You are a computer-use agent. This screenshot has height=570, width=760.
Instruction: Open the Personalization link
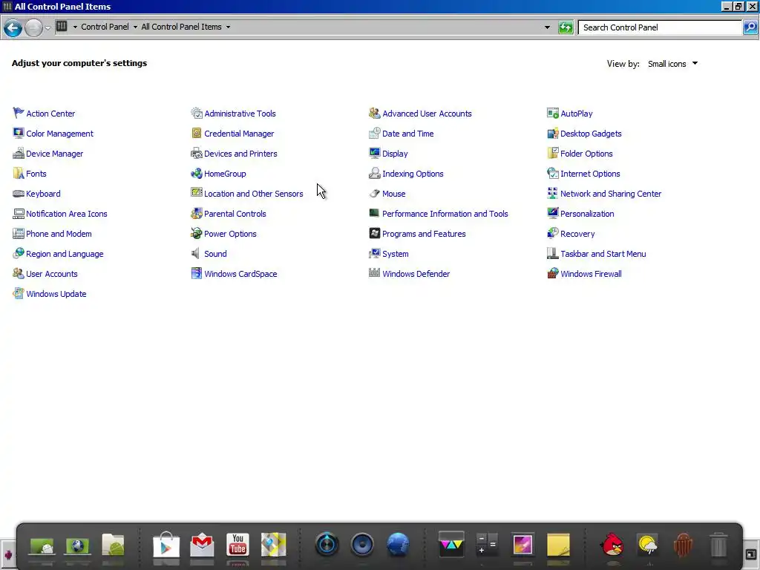point(587,213)
